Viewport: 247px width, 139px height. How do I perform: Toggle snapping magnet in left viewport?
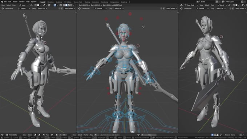[36, 5]
